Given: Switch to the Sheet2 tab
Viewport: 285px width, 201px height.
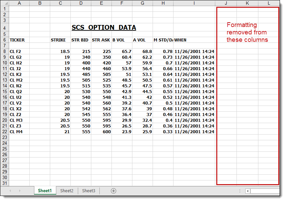Looking at the screenshot, I should [x=67, y=191].
